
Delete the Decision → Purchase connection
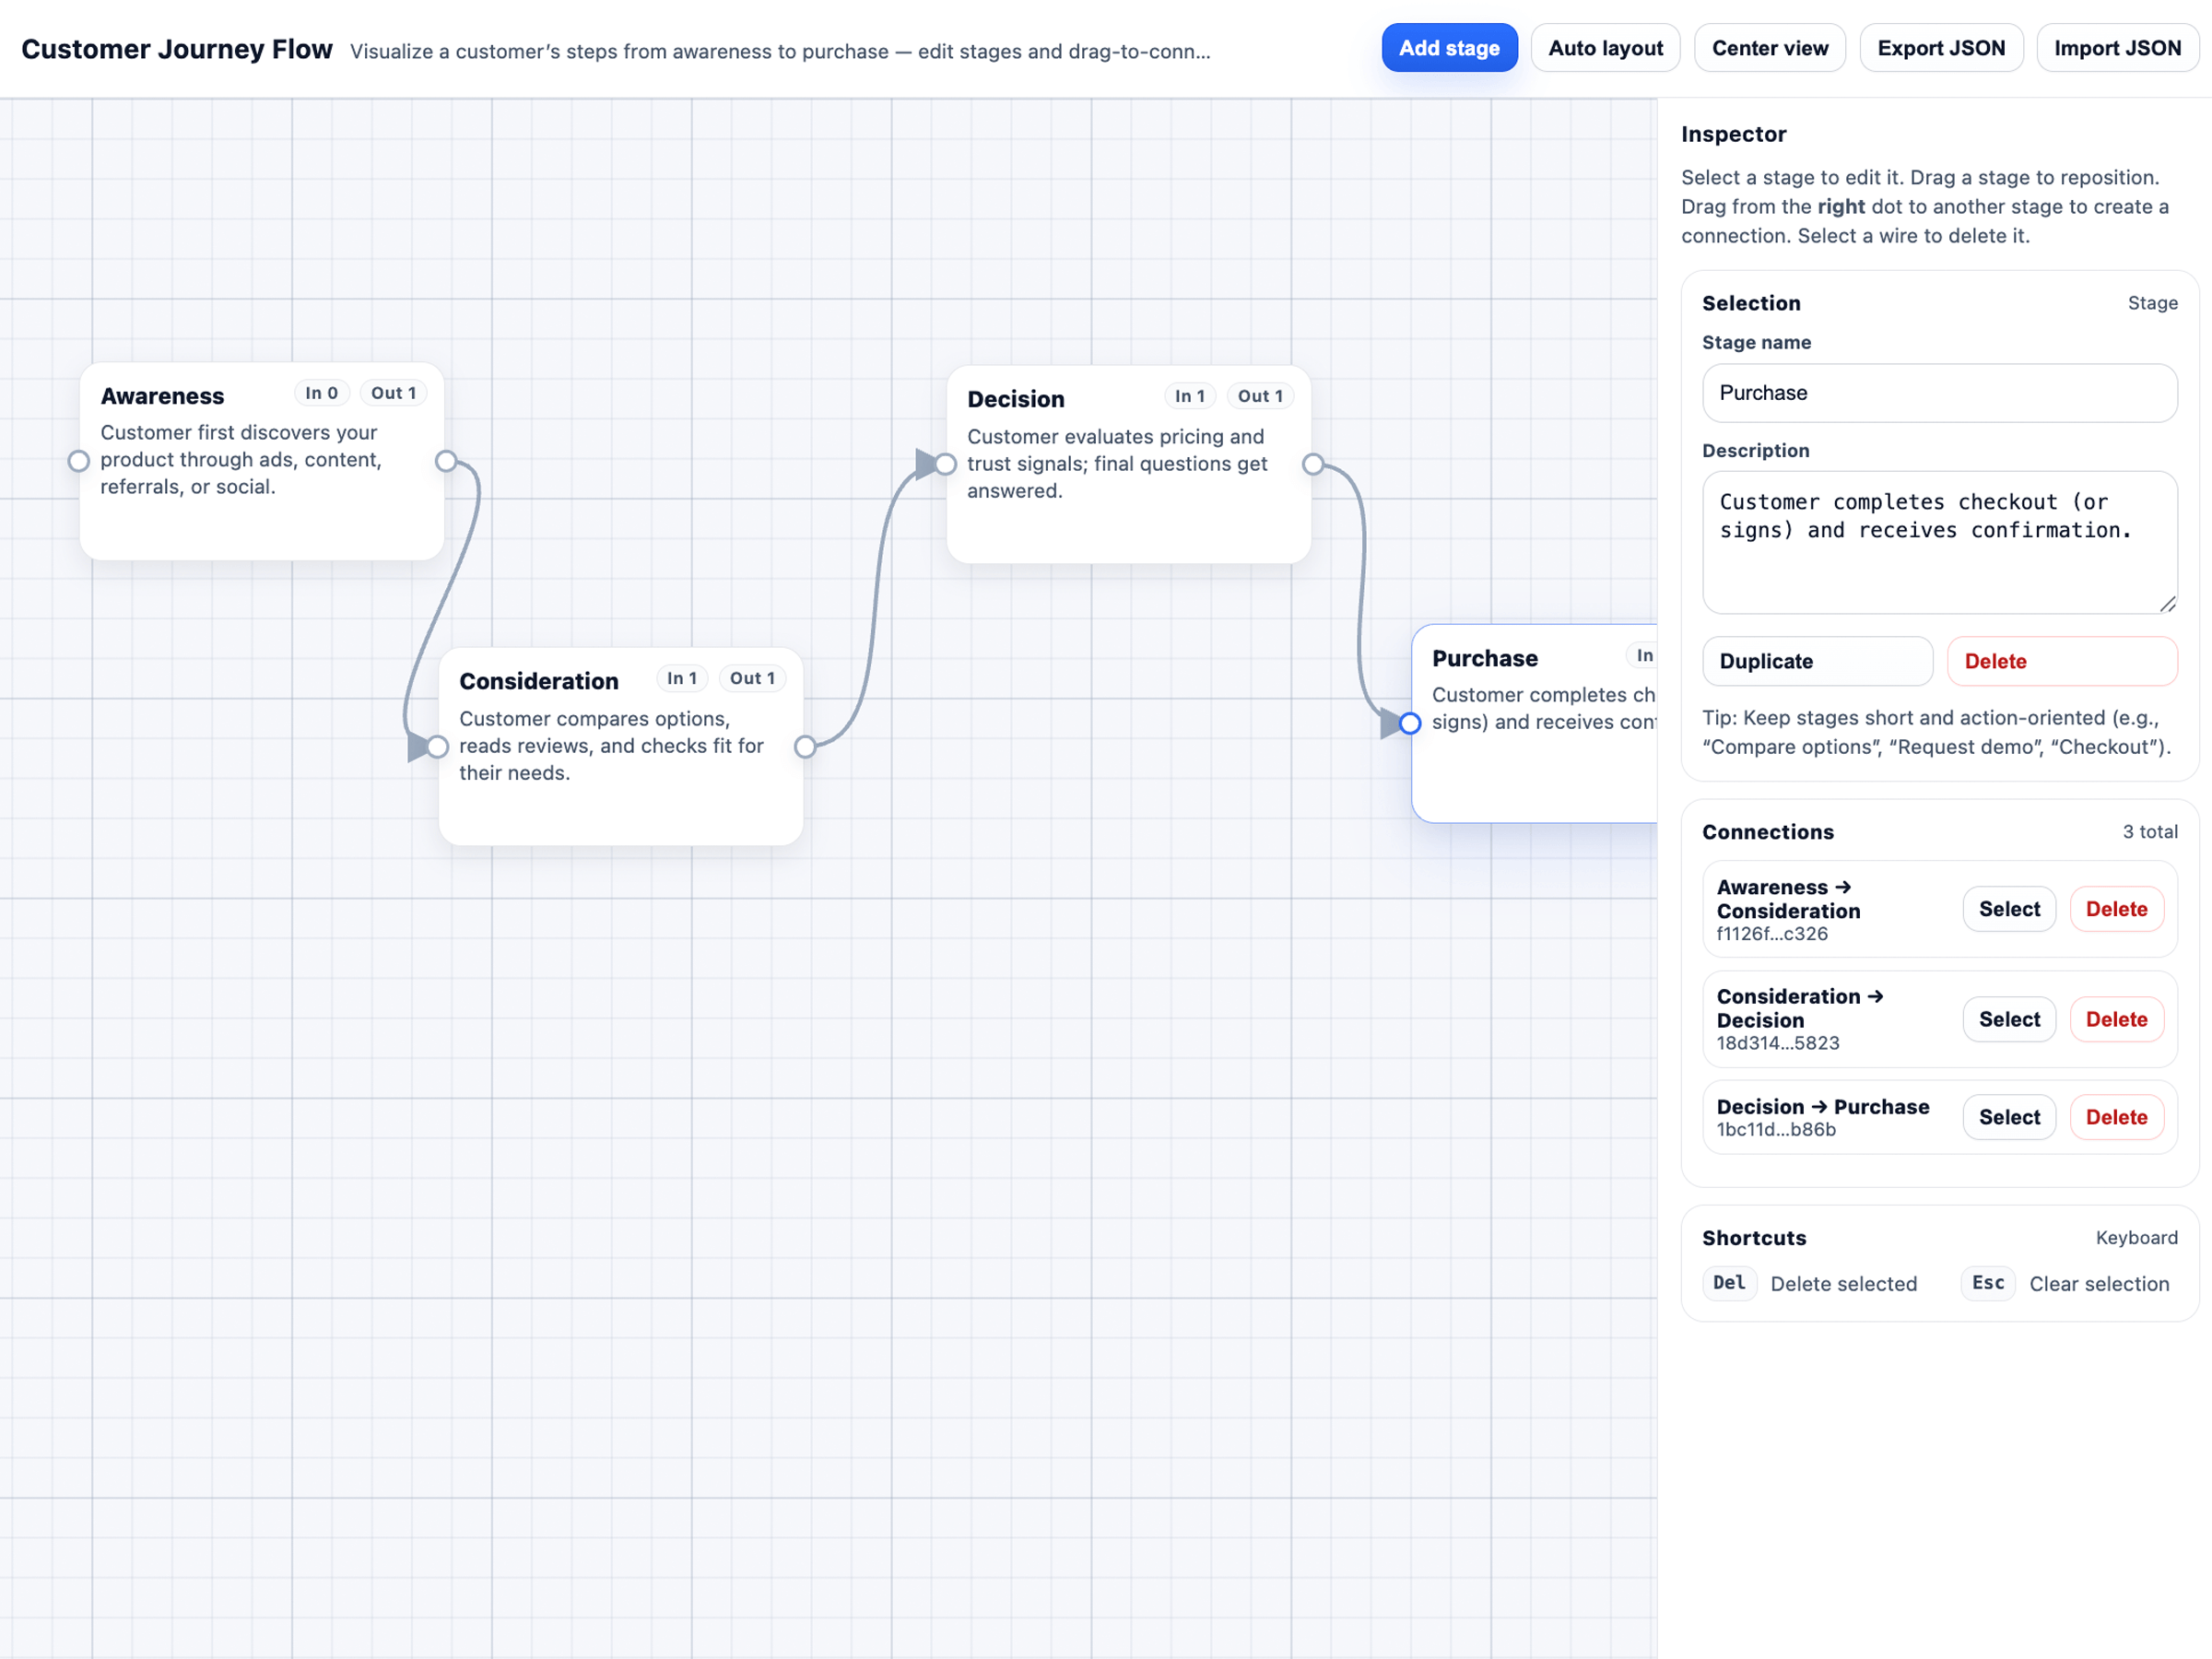[2116, 1117]
